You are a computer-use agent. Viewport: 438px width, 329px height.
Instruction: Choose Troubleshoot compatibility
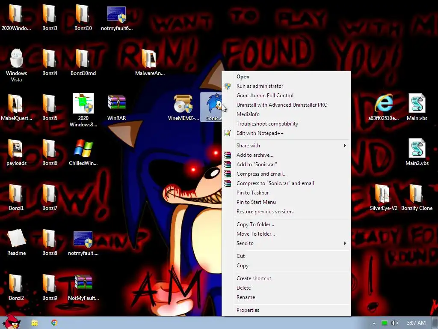tap(286, 124)
